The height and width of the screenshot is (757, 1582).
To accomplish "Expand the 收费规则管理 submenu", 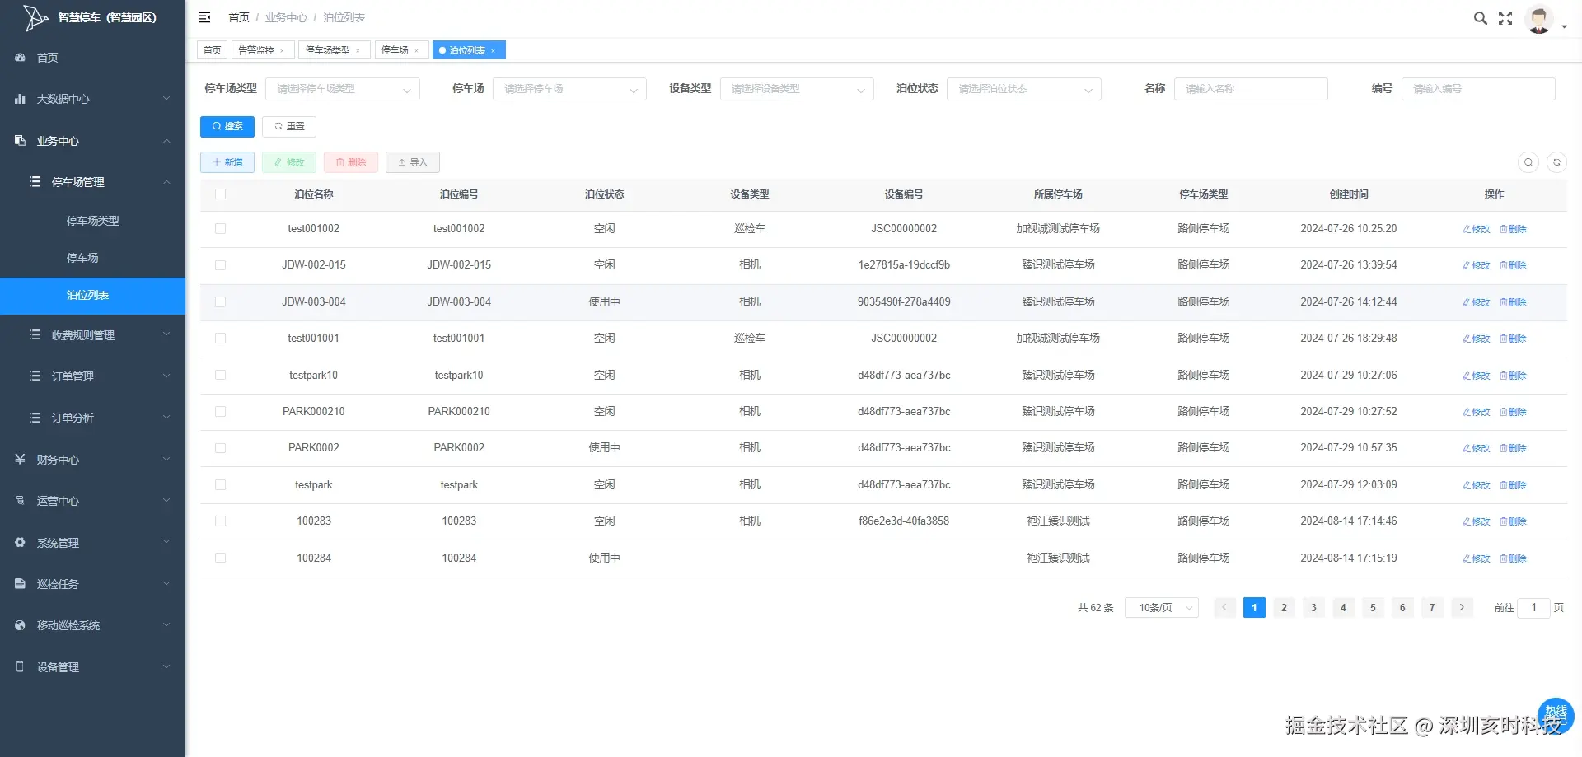I will tap(92, 335).
